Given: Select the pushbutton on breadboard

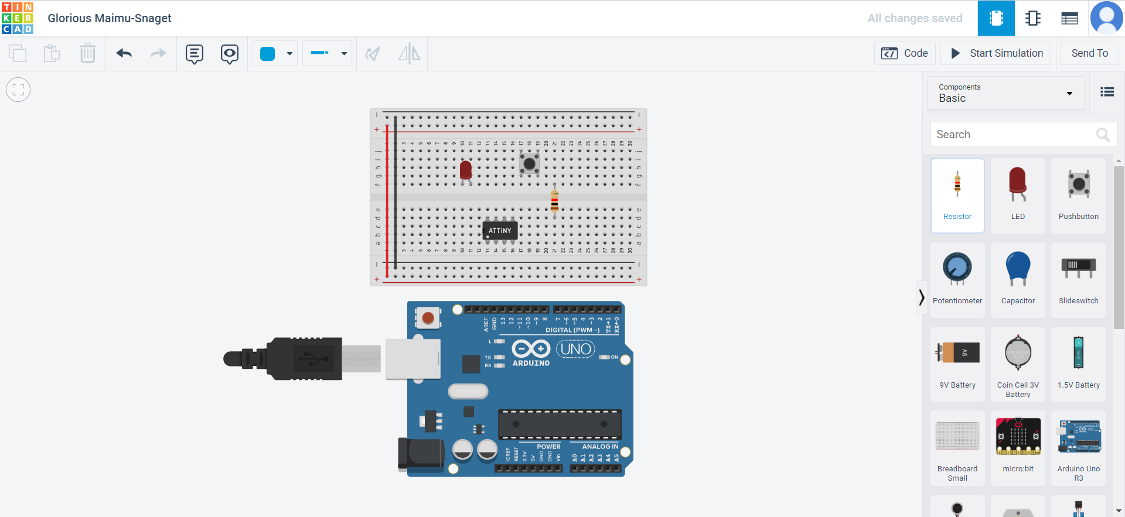Looking at the screenshot, I should tap(530, 163).
